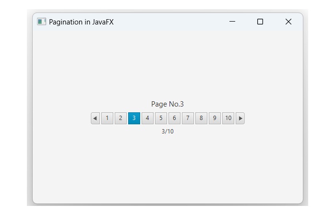Jump to page 2

(x=120, y=118)
